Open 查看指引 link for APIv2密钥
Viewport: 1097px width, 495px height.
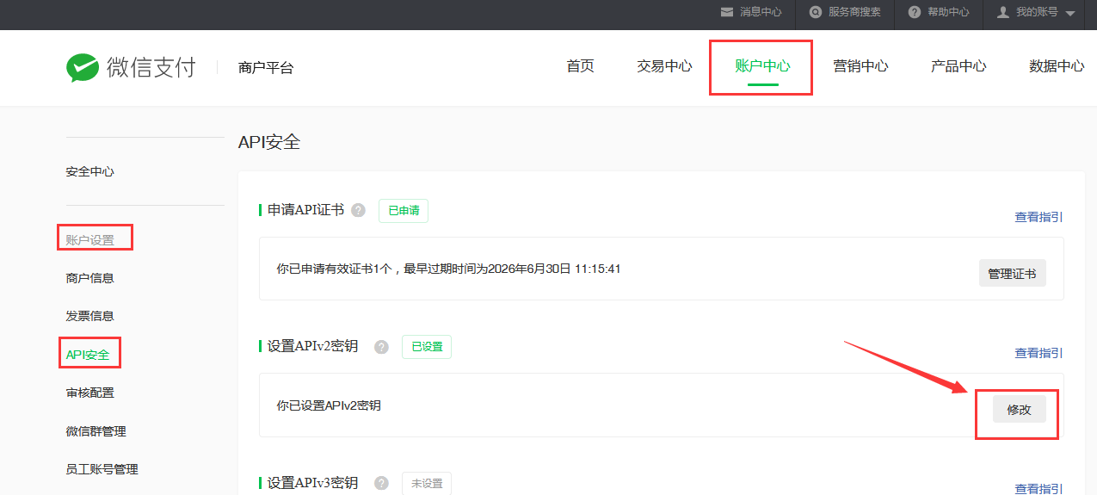pos(1038,353)
